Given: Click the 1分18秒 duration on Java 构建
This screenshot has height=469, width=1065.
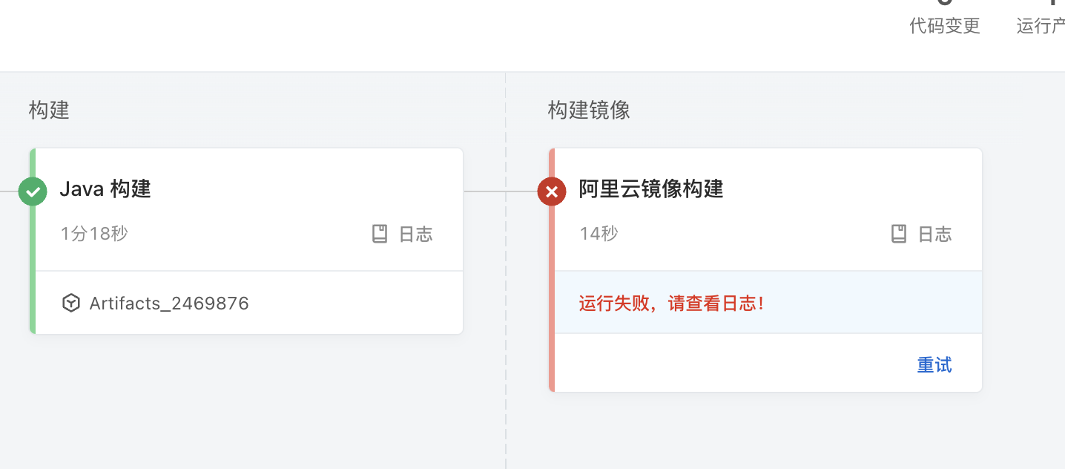Looking at the screenshot, I should tap(94, 234).
